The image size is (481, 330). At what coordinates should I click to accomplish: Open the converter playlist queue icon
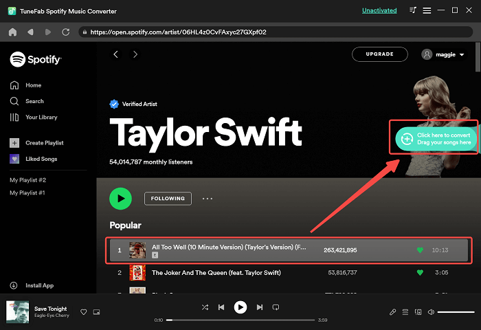[412, 11]
